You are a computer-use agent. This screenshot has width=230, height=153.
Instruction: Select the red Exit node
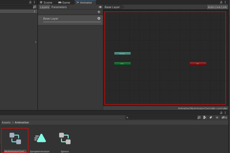tap(198, 64)
